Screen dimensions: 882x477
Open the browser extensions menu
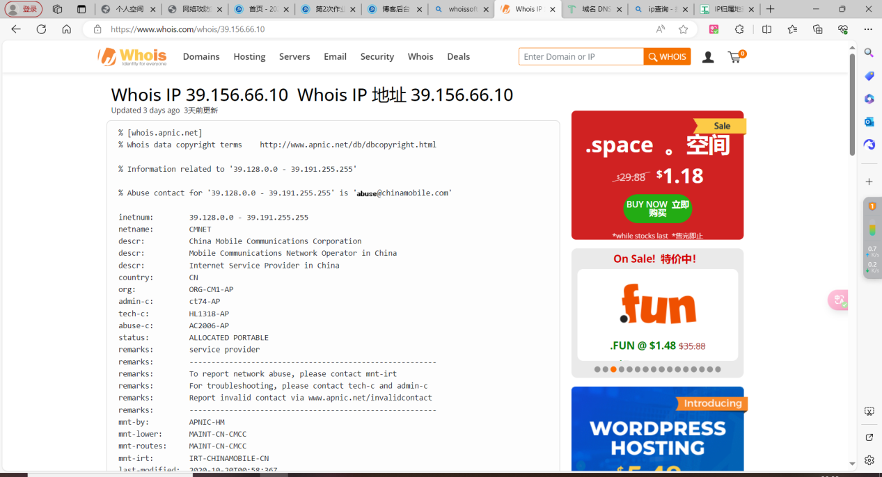pyautogui.click(x=739, y=29)
